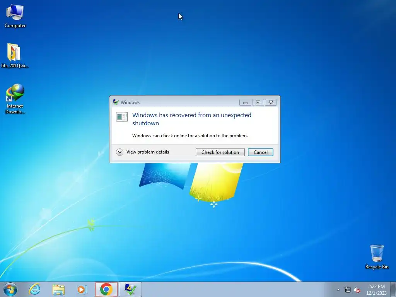
Task: Switch to Google Chrome in the taskbar
Action: [106, 289]
